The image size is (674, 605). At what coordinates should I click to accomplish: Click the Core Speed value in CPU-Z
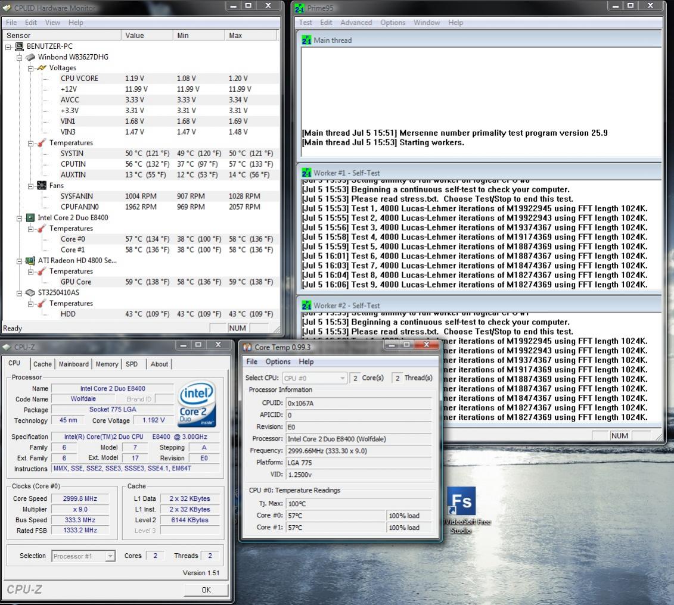[x=80, y=498]
